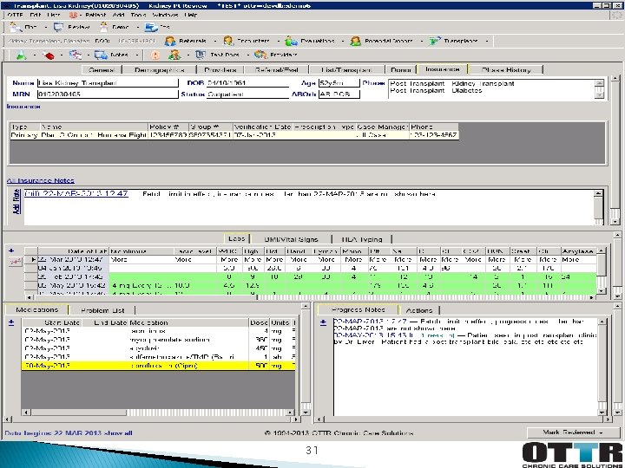This screenshot has width=625, height=468.
Task: Expand the medications list arrow icon
Action: point(11,322)
